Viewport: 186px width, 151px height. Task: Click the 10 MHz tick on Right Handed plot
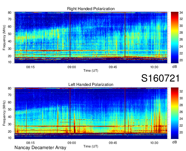point(10,62)
